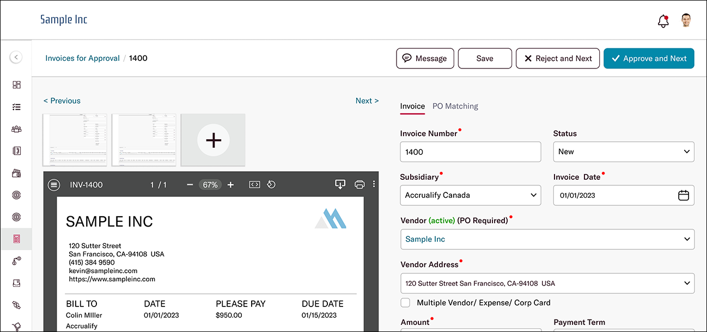The height and width of the screenshot is (332, 707).
Task: Zoom in on the PDF
Action: 230,185
